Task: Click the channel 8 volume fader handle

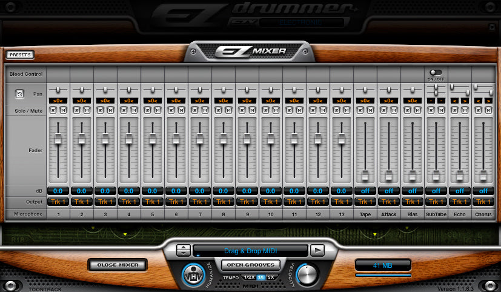Action: (224, 140)
